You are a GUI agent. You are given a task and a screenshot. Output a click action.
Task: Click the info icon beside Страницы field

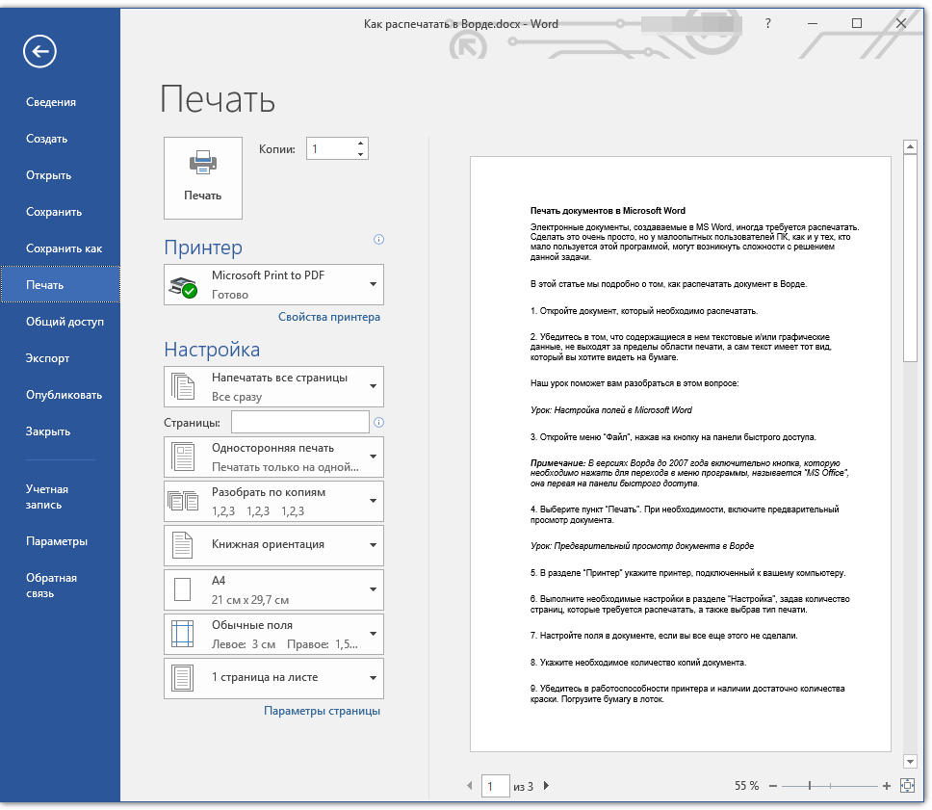click(378, 422)
